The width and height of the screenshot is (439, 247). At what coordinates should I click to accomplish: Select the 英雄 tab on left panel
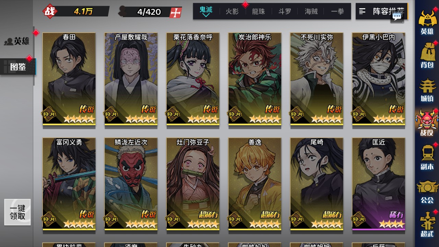click(x=17, y=42)
